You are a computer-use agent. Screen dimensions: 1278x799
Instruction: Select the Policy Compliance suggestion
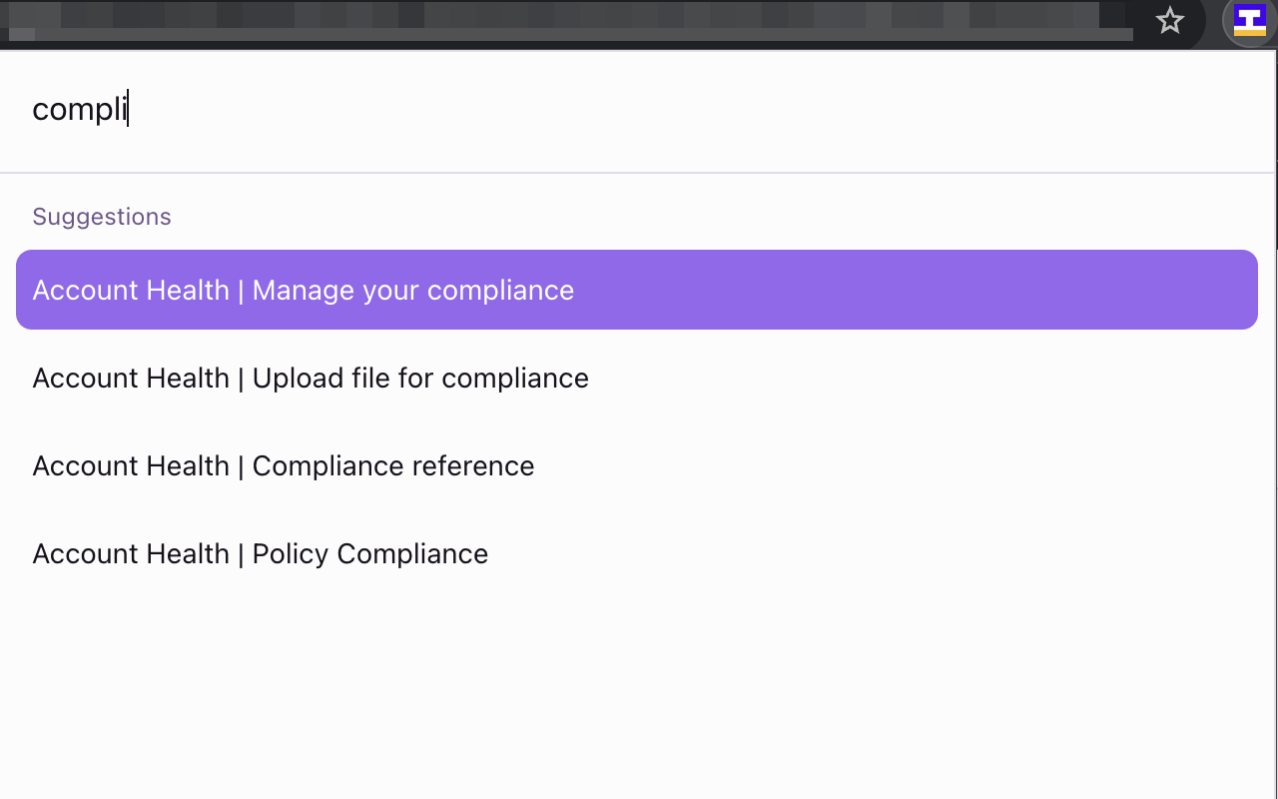point(261,553)
